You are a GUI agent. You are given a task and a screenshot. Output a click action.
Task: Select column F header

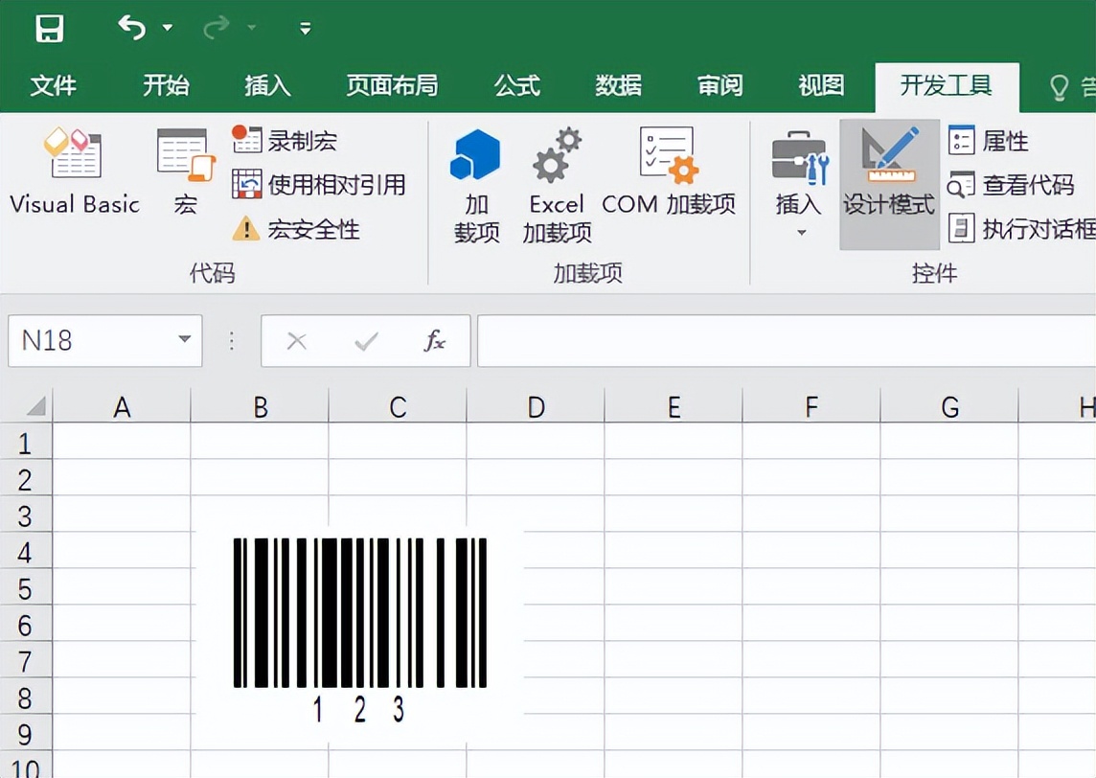point(811,406)
